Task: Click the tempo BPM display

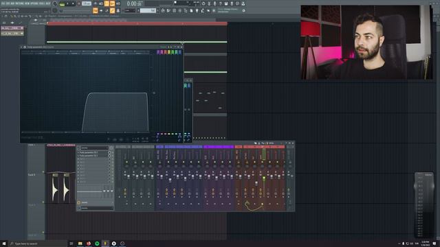Action: [x=87, y=3]
